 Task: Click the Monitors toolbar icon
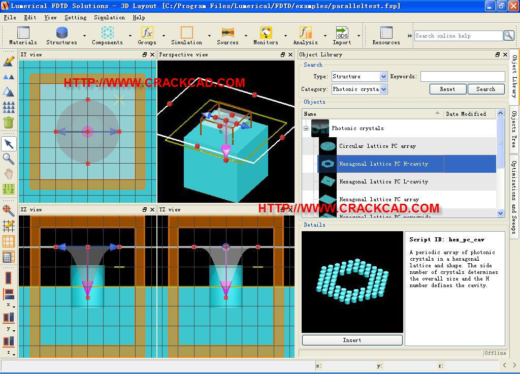click(x=266, y=33)
